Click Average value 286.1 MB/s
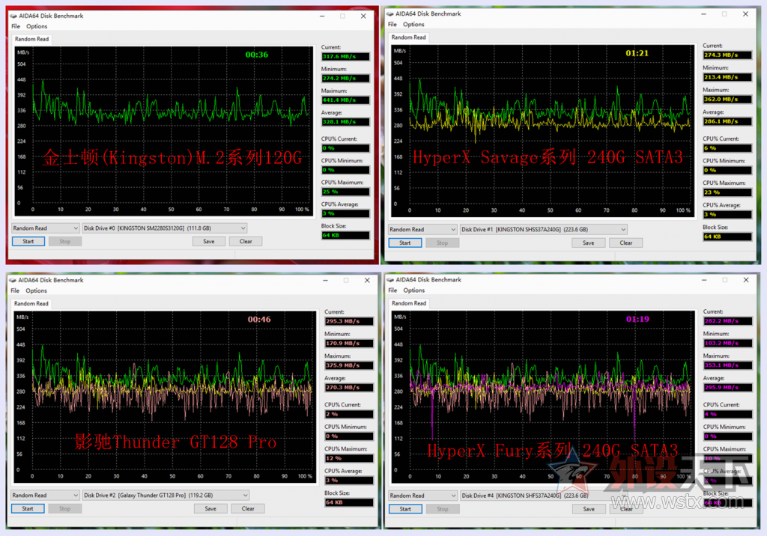Screen dimensions: 767x536 [x=727, y=121]
